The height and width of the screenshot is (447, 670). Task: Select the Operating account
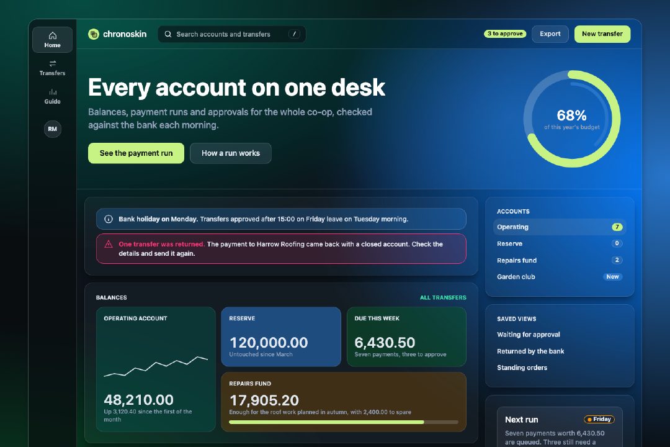point(560,227)
